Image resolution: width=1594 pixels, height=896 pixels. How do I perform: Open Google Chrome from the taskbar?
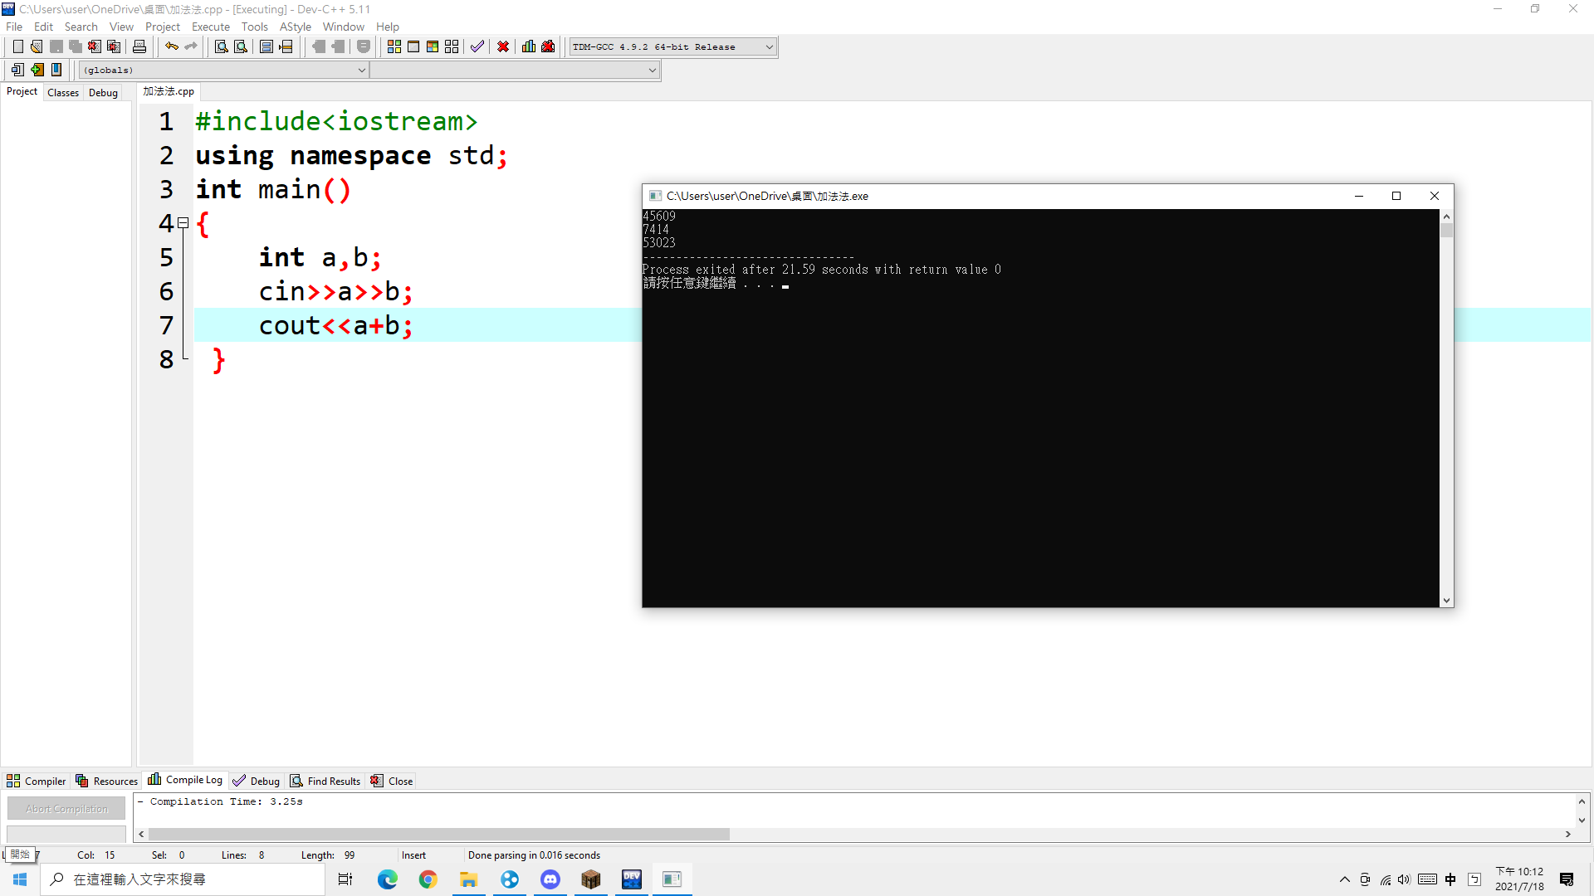tap(428, 879)
